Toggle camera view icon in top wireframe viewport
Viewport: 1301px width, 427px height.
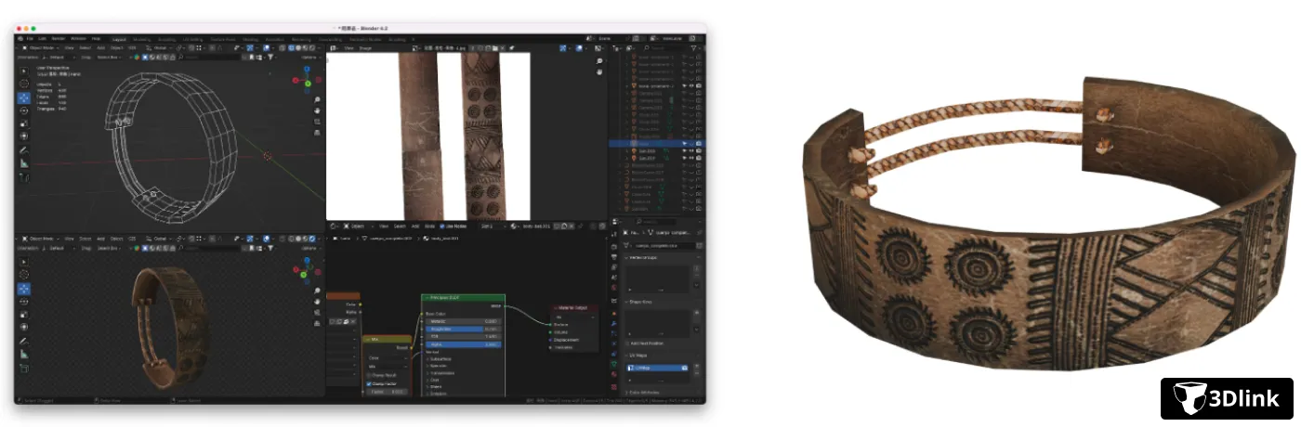[317, 122]
